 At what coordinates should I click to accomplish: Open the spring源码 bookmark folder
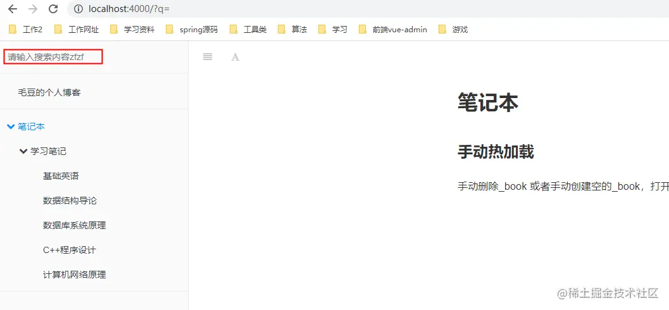point(192,30)
